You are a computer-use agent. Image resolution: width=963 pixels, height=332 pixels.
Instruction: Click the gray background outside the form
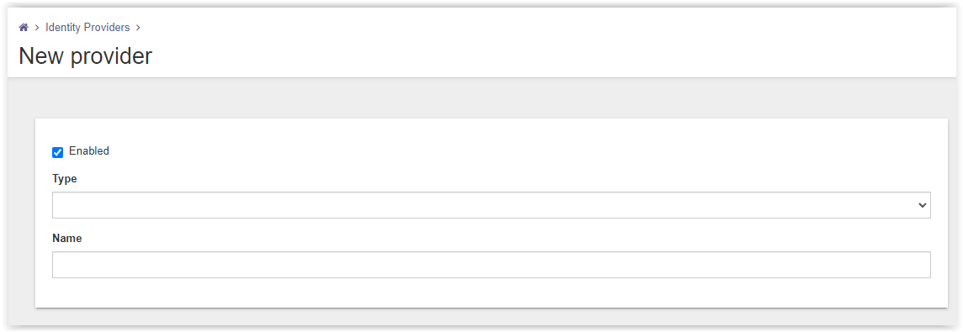pos(491,98)
